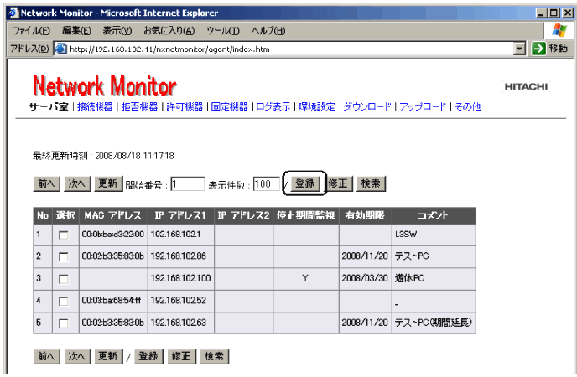Open the ヘルプ(H) menu

[268, 30]
